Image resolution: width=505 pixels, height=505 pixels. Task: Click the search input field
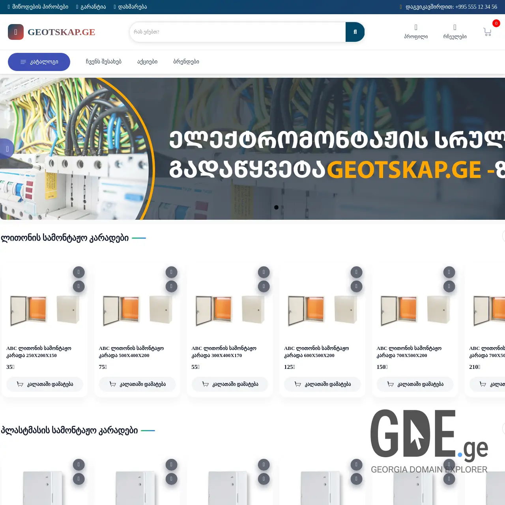click(x=237, y=32)
